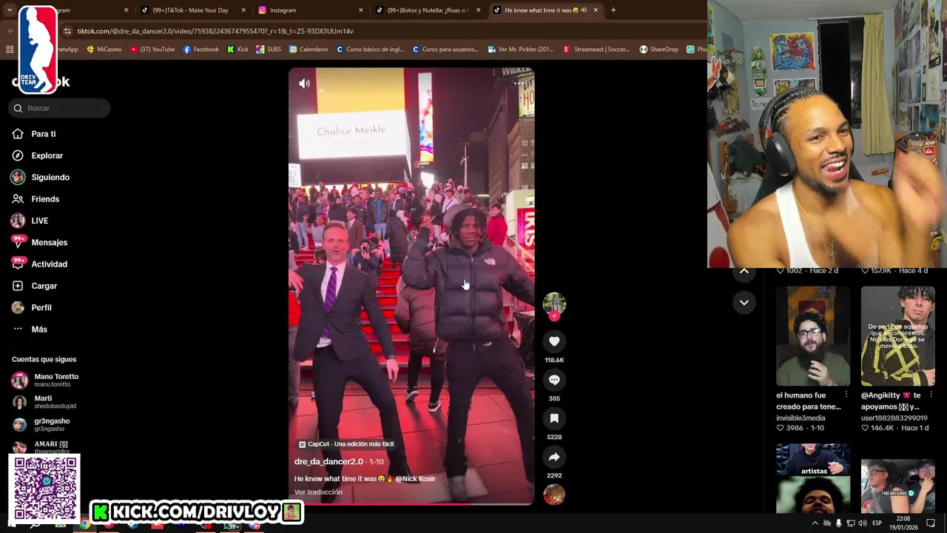Open Mensajes inbox in sidebar

pyautogui.click(x=49, y=242)
